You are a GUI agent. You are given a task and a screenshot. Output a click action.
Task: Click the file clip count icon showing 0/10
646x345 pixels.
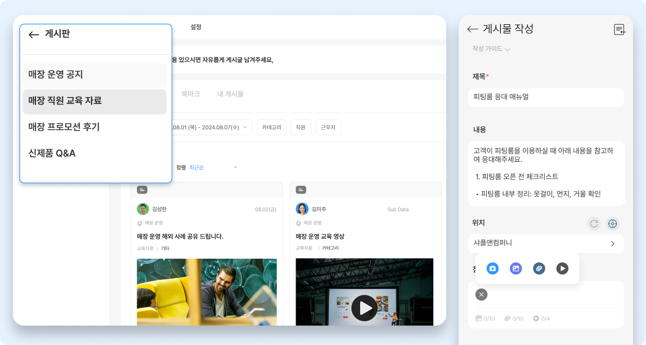507,319
